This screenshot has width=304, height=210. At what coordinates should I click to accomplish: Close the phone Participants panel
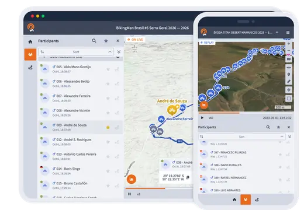[289, 127]
